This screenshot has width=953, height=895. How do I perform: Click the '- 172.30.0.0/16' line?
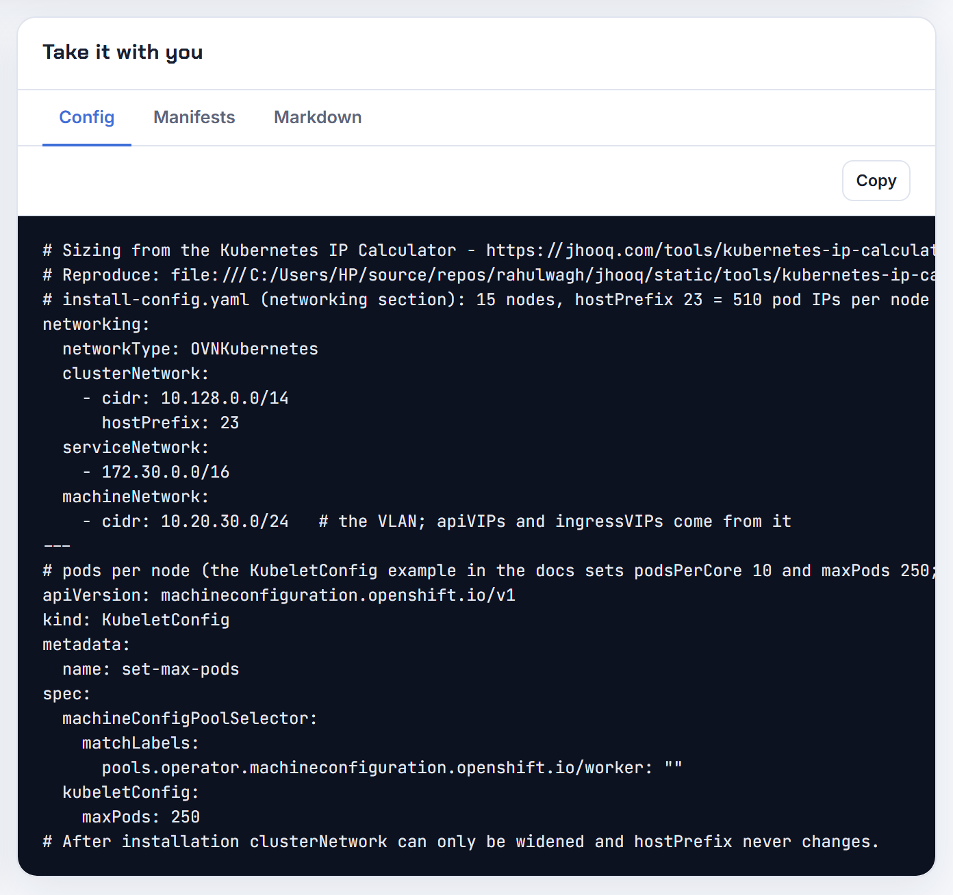[156, 472]
